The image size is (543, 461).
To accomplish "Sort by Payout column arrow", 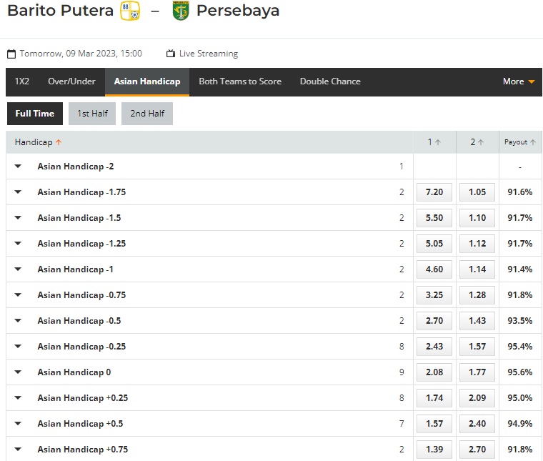I will pyautogui.click(x=532, y=142).
